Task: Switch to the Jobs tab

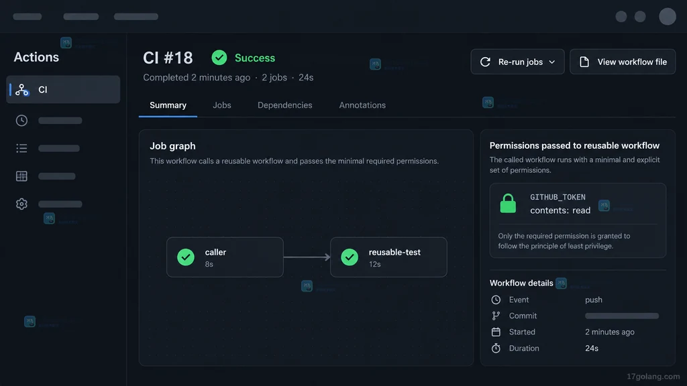Action: coord(221,105)
